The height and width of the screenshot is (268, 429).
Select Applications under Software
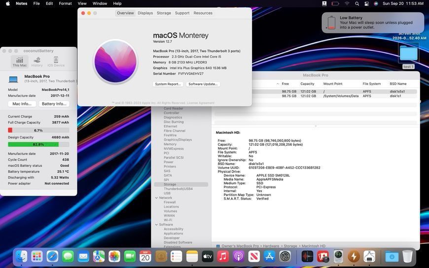173,234
